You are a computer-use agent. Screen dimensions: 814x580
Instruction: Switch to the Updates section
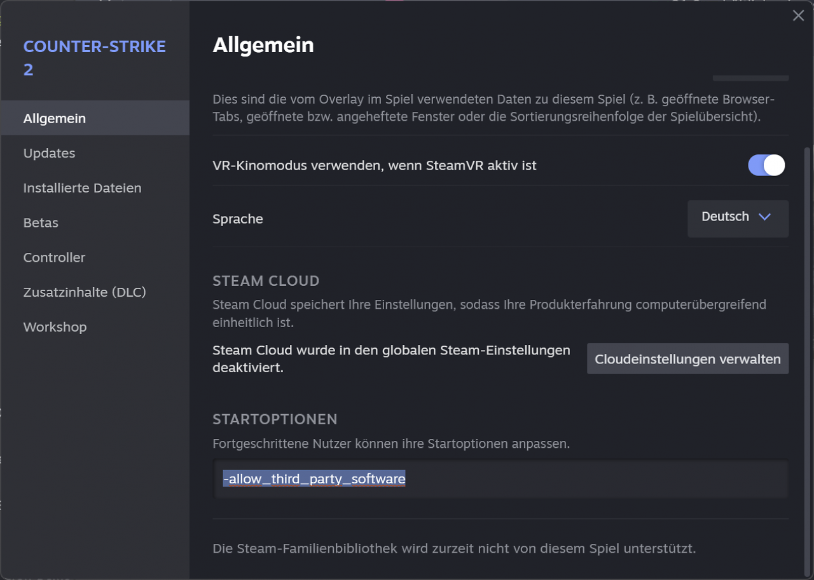(95, 153)
